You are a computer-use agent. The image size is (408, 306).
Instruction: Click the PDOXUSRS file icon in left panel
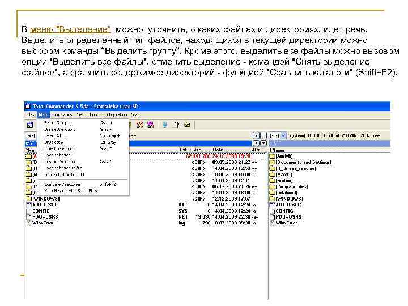click(29, 217)
